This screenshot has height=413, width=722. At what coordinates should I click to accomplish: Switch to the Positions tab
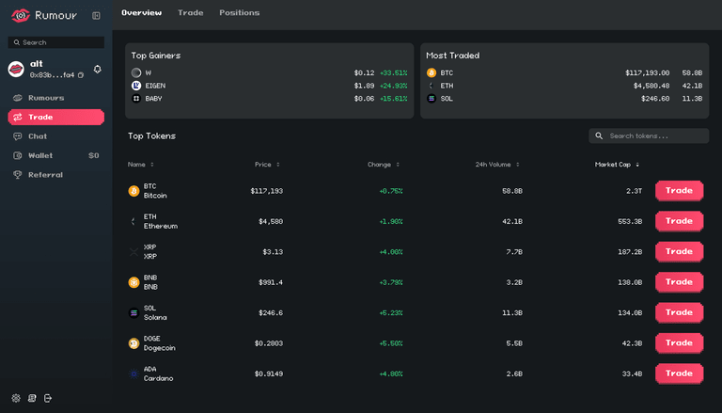point(239,13)
